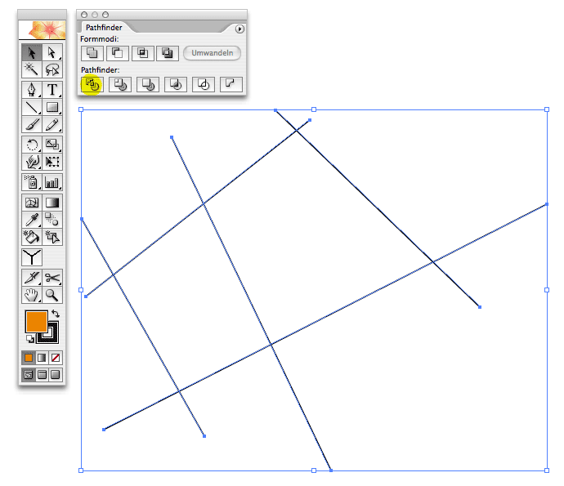Intersect shape areas in Formmodi

[x=142, y=53]
